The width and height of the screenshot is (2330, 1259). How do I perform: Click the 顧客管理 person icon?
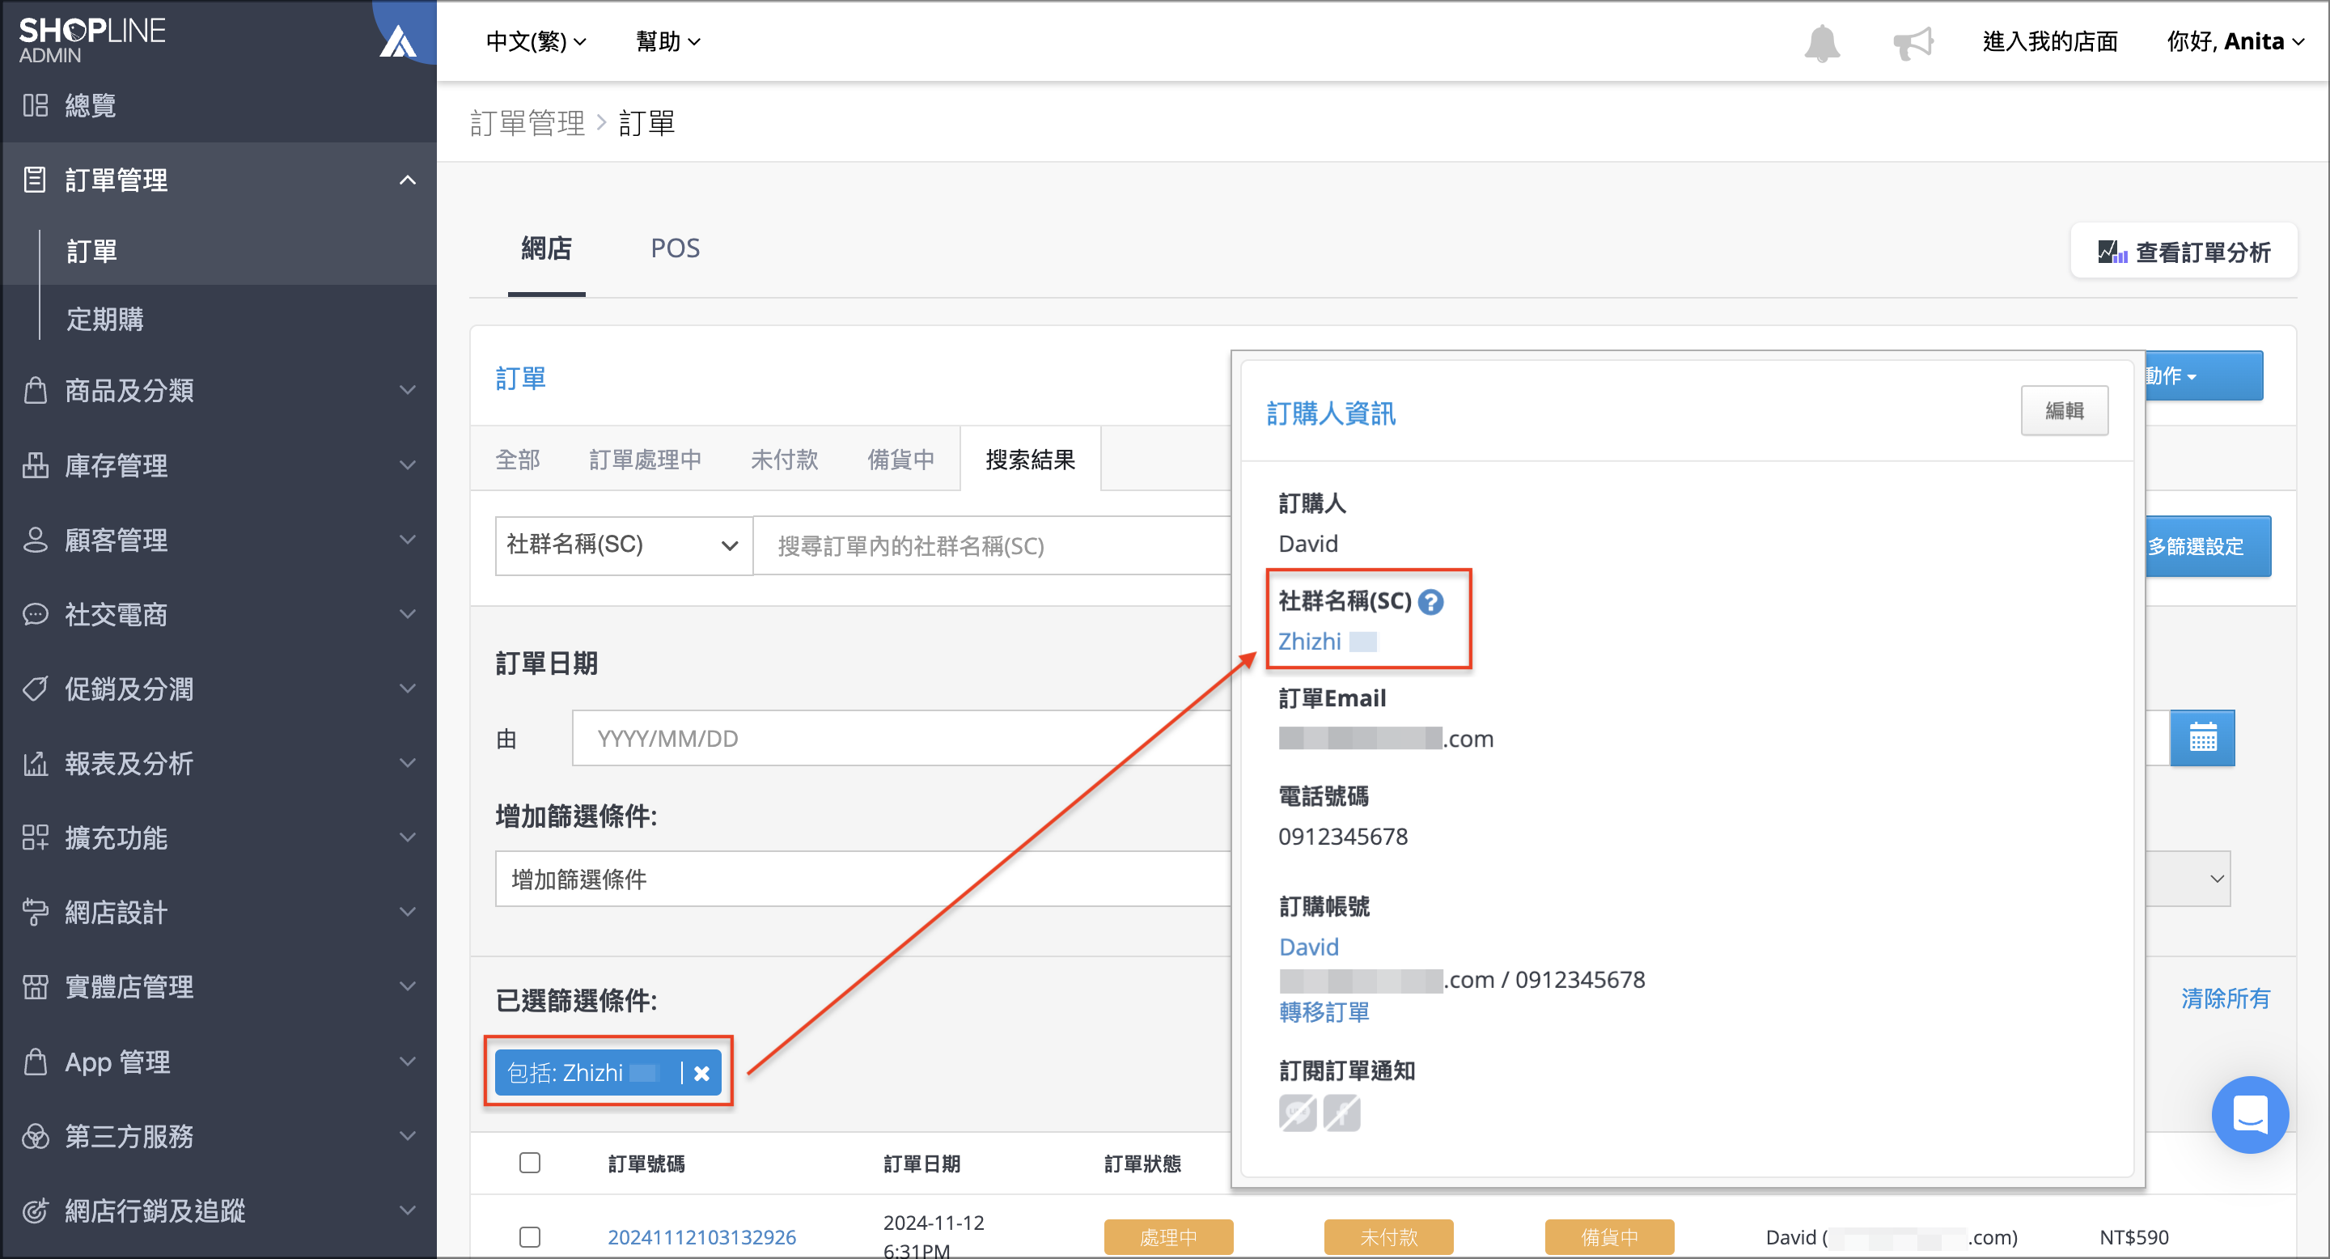36,539
